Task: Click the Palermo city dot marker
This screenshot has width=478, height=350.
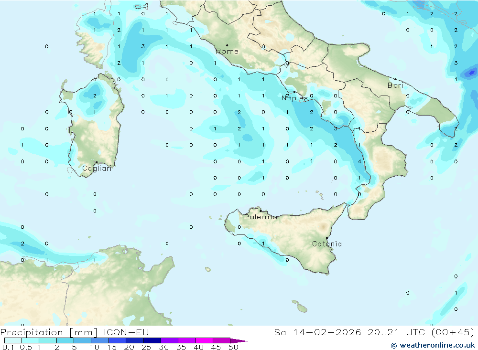Action: tap(261, 211)
